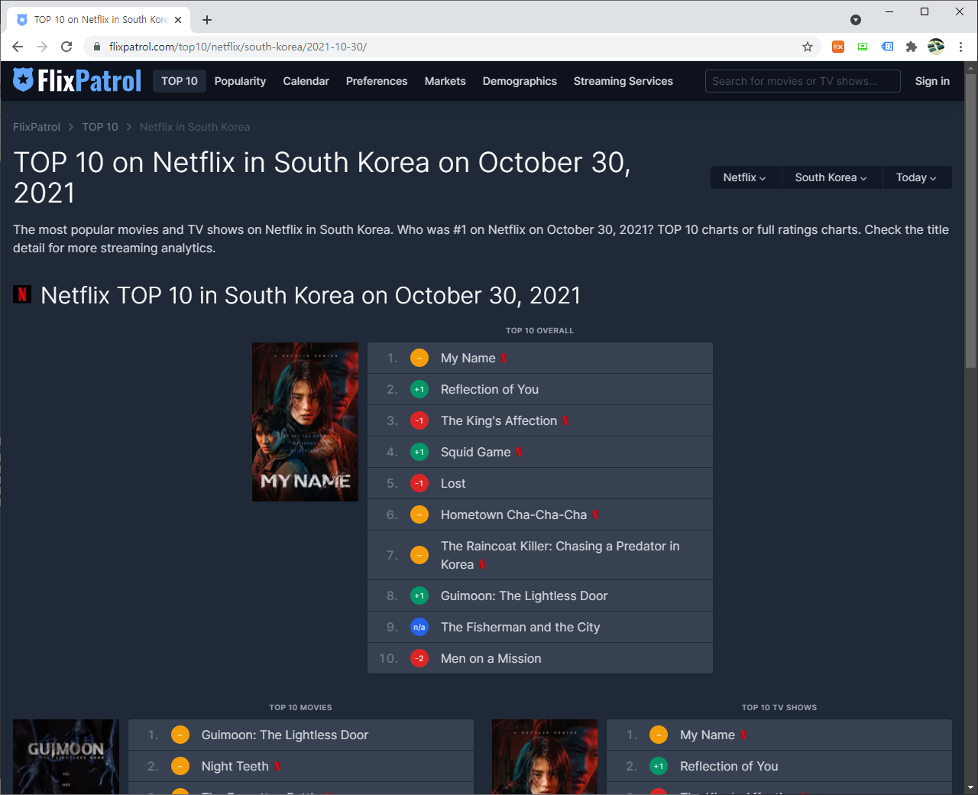Open the Preferences menu item
The width and height of the screenshot is (978, 795).
377,81
